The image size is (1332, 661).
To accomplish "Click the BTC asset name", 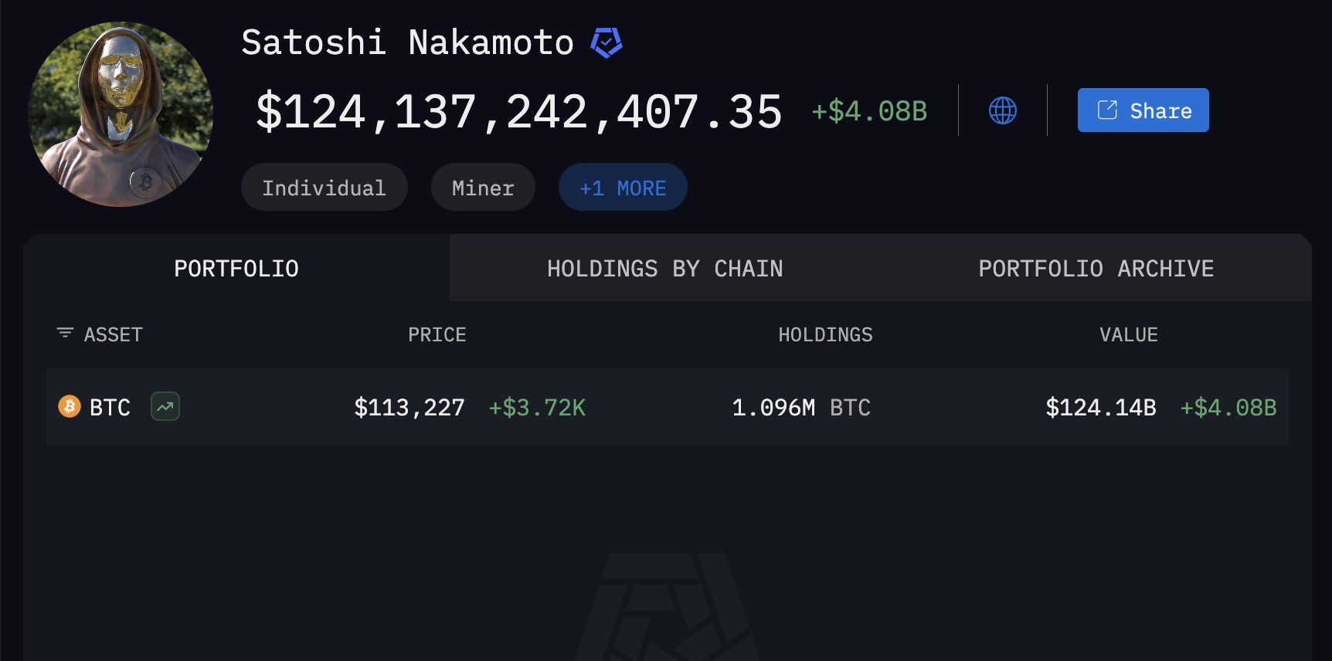I will pyautogui.click(x=110, y=408).
